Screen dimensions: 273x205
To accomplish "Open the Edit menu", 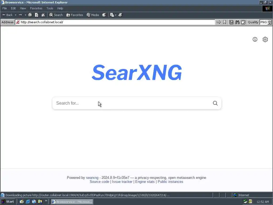I will click(x=13, y=8).
